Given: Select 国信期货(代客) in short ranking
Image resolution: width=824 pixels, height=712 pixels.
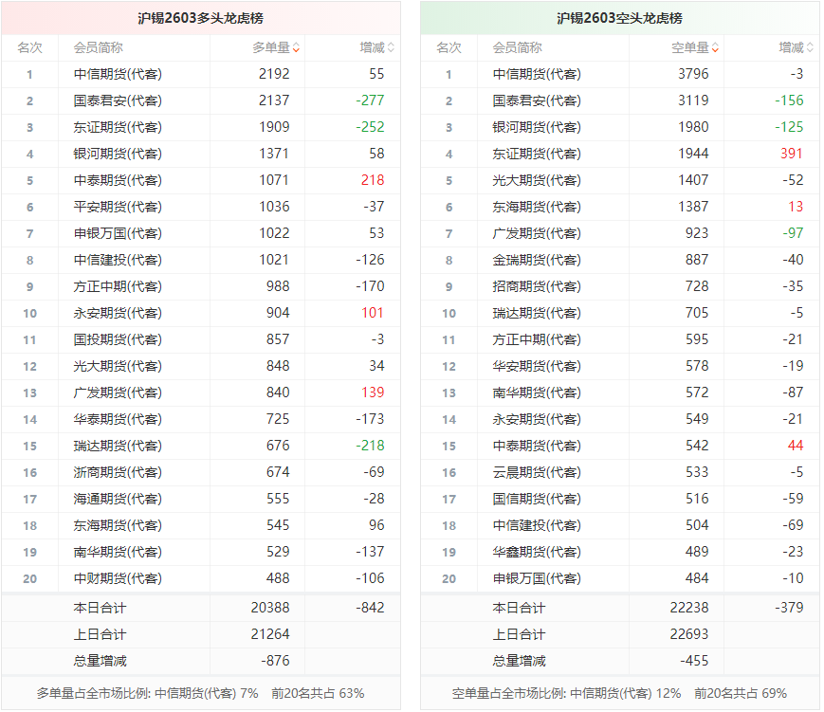Looking at the screenshot, I should point(537,499).
